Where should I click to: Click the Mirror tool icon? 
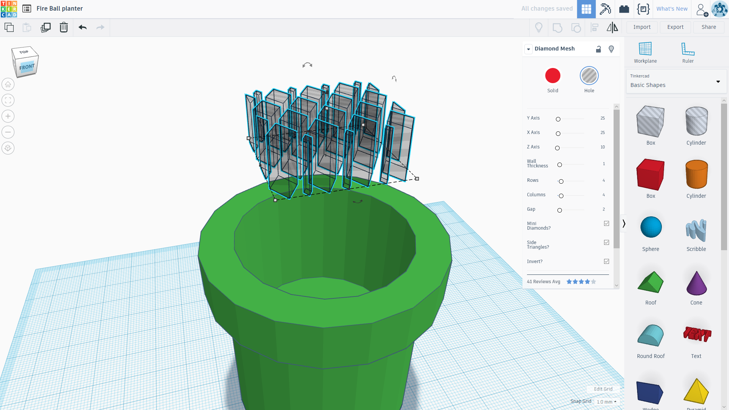(x=612, y=27)
